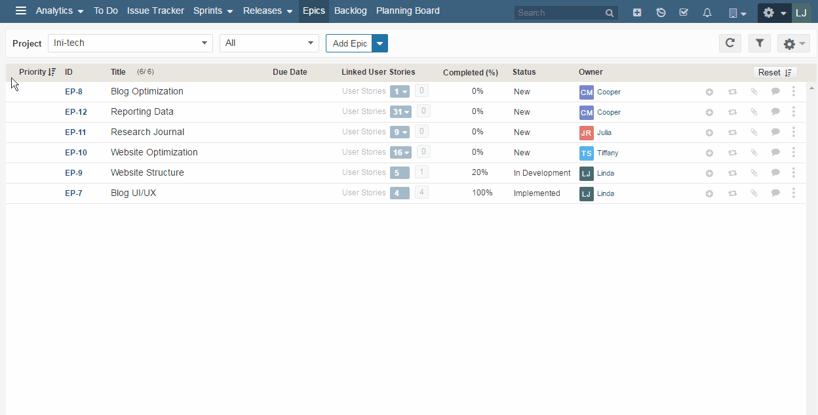Viewport: 818px width, 415px height.
Task: Open three-dot menu for Blog UI/UX epic
Action: [x=794, y=193]
